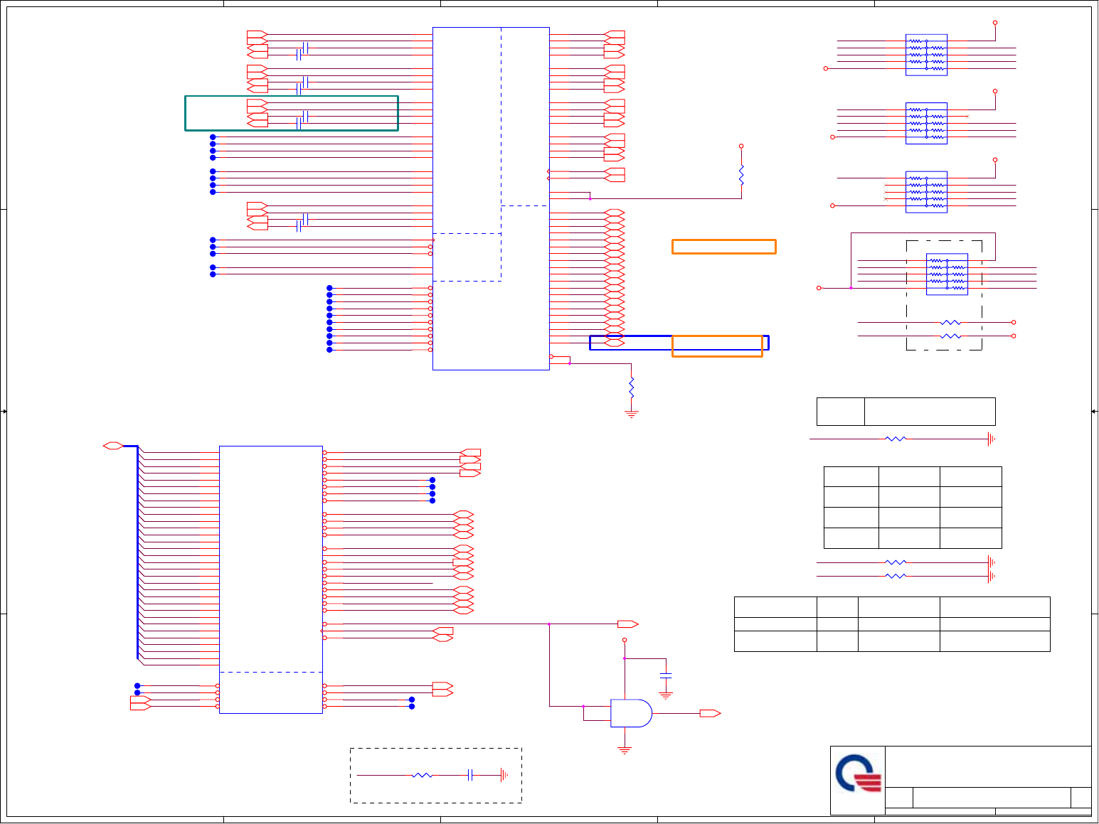Viewport: 1099px width, 824px height.
Task: Select the vertical pull-up resistor right of the top chip
Action: [x=741, y=175]
